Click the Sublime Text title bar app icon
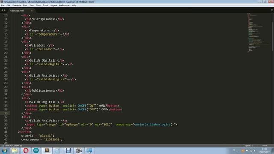 click(x=2, y=2)
